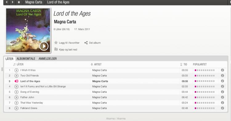This screenshot has width=231, height=121.
Task: Add album to favorites via star icon
Action: point(56,43)
